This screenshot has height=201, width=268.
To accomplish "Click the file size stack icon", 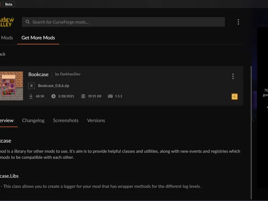I will (83, 96).
